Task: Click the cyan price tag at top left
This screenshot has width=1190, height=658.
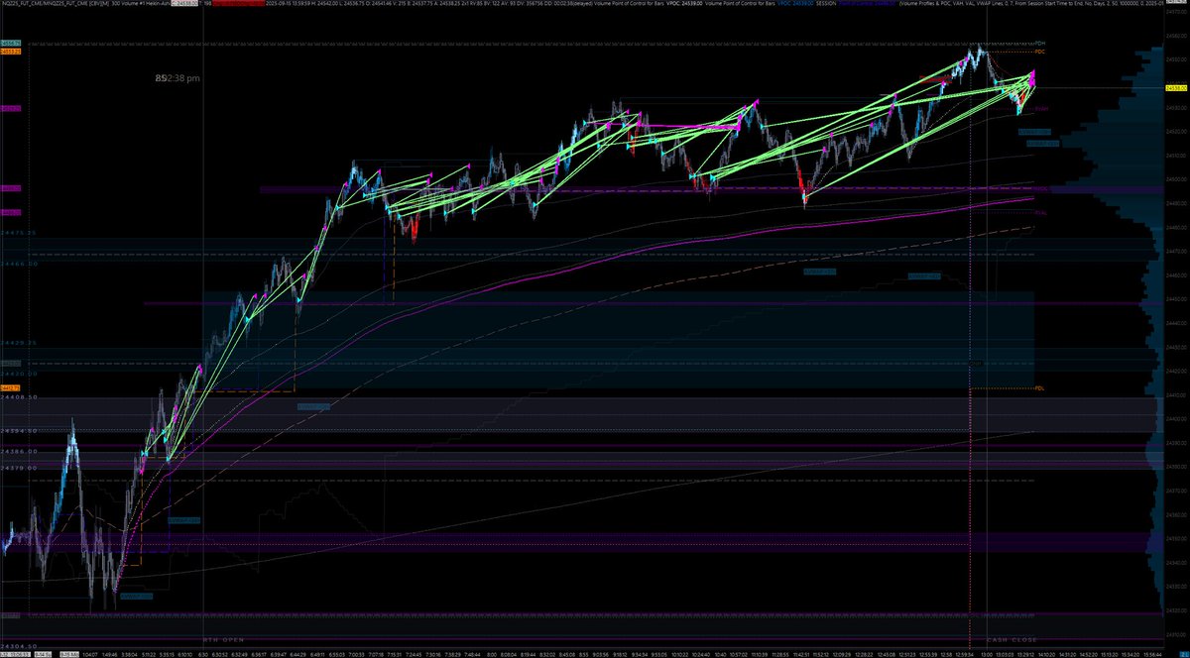Action: [11, 45]
